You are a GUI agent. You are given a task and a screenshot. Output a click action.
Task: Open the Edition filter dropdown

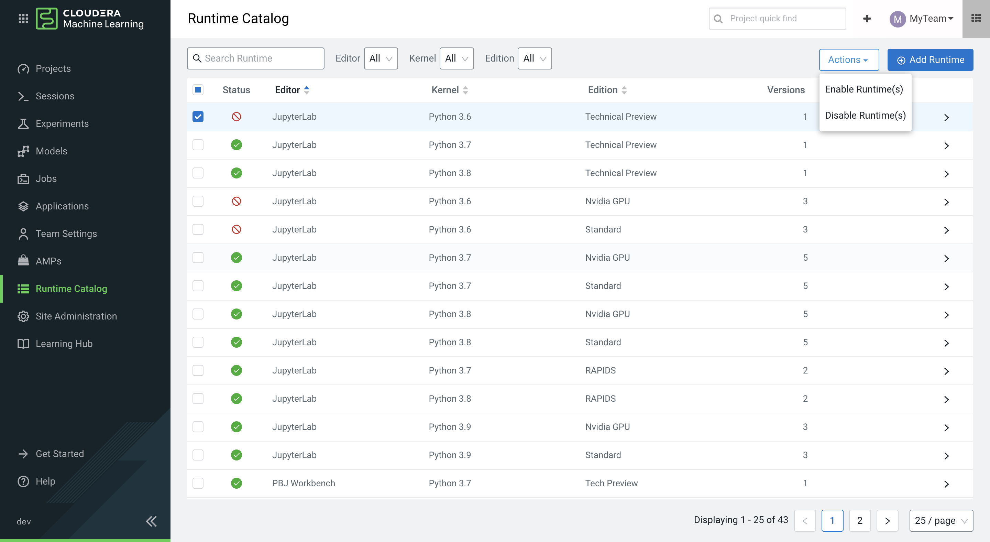(x=535, y=58)
